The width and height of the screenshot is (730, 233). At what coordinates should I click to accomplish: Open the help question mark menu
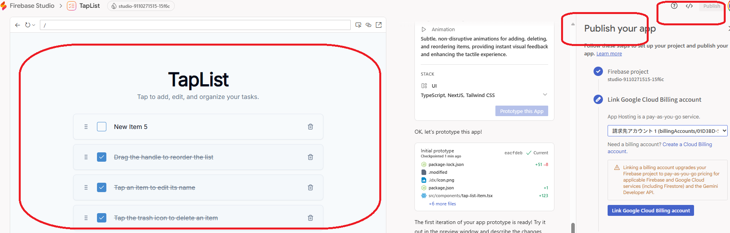point(674,6)
